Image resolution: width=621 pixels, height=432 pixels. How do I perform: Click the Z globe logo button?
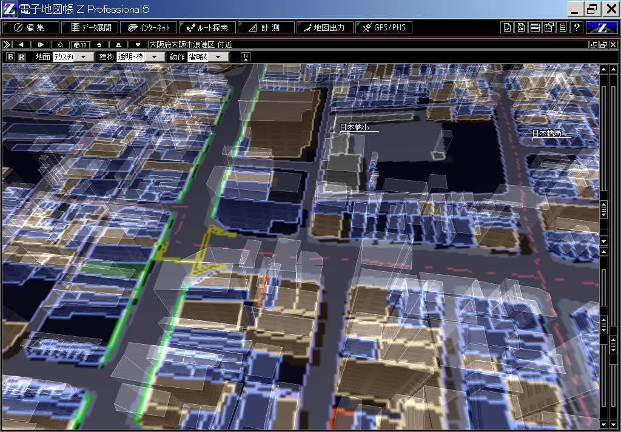point(602,27)
